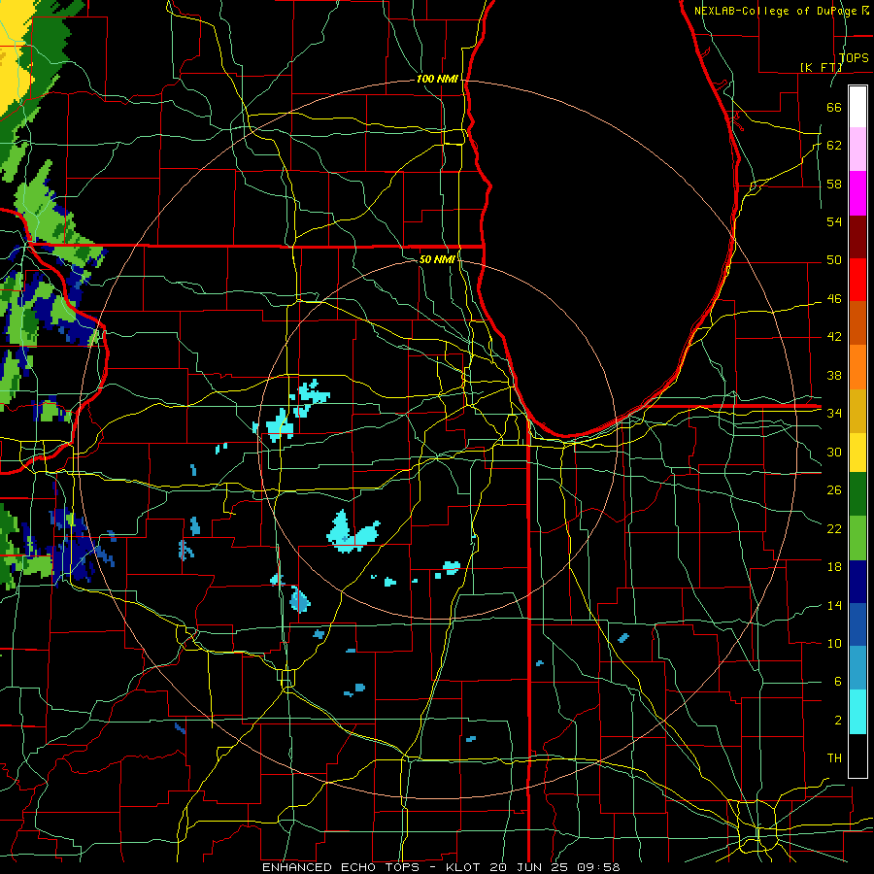Click the '100 NMI' range ring label

(437, 80)
